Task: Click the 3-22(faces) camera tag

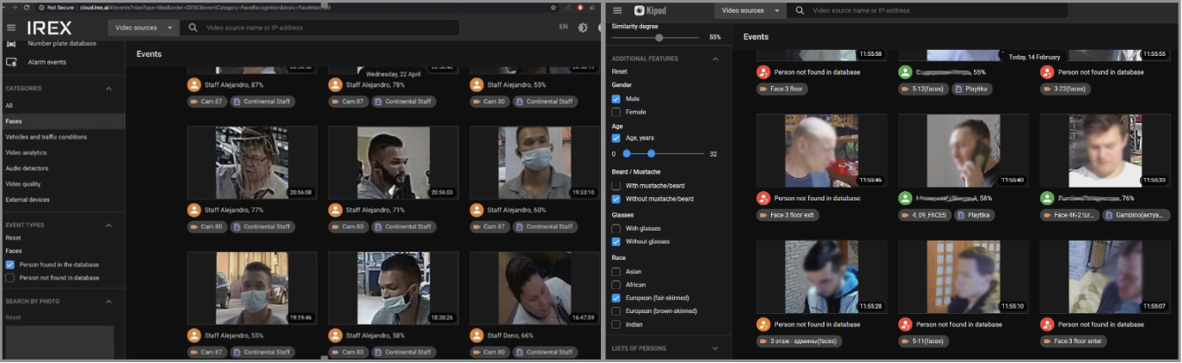Action: point(1066,89)
